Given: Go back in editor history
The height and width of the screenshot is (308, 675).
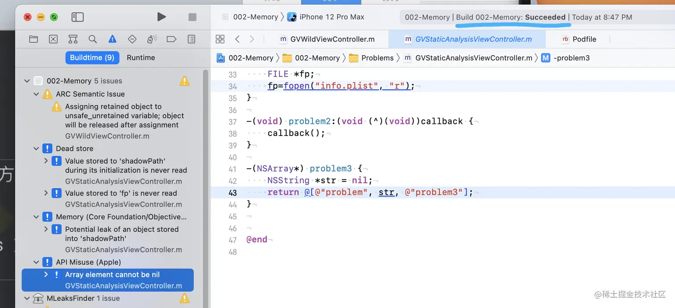Looking at the screenshot, I should click(237, 39).
